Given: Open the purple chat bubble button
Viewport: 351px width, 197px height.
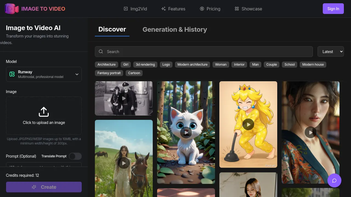Looking at the screenshot, I should pos(334,181).
